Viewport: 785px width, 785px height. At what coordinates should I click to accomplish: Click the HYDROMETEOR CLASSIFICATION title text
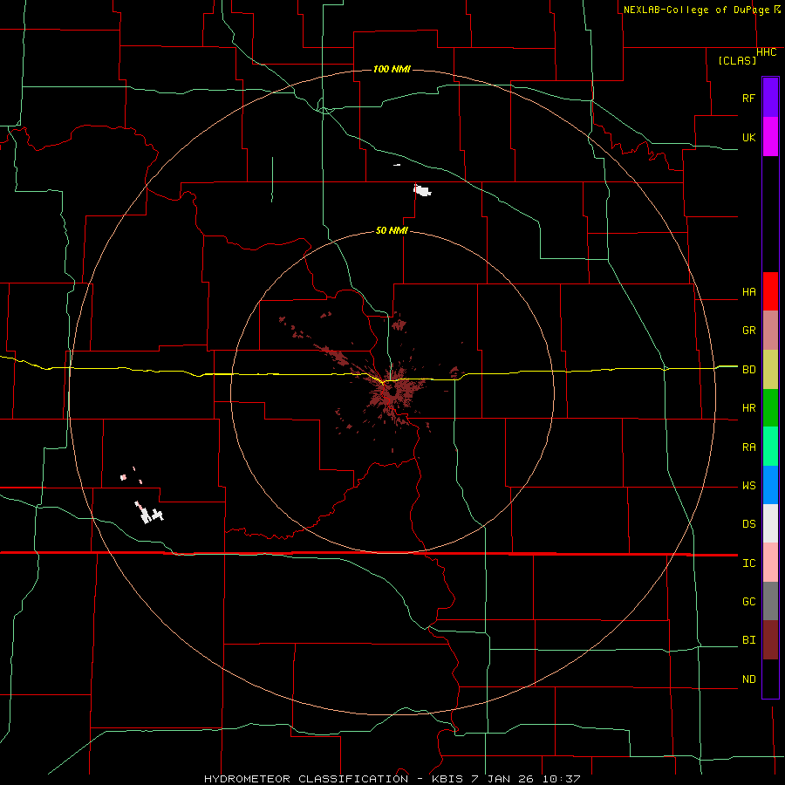306,779
